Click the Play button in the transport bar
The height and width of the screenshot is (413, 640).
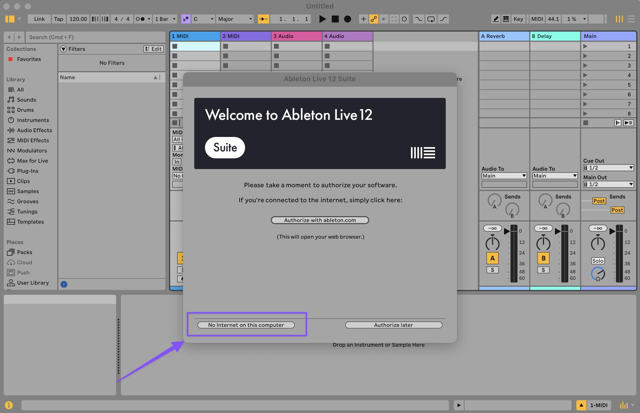click(x=322, y=19)
